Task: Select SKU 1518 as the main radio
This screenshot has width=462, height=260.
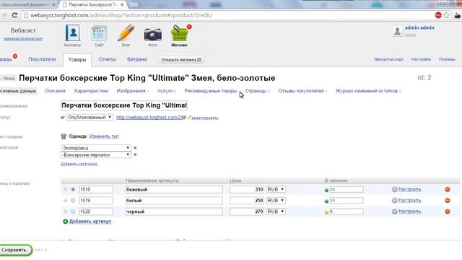Action: [73, 189]
